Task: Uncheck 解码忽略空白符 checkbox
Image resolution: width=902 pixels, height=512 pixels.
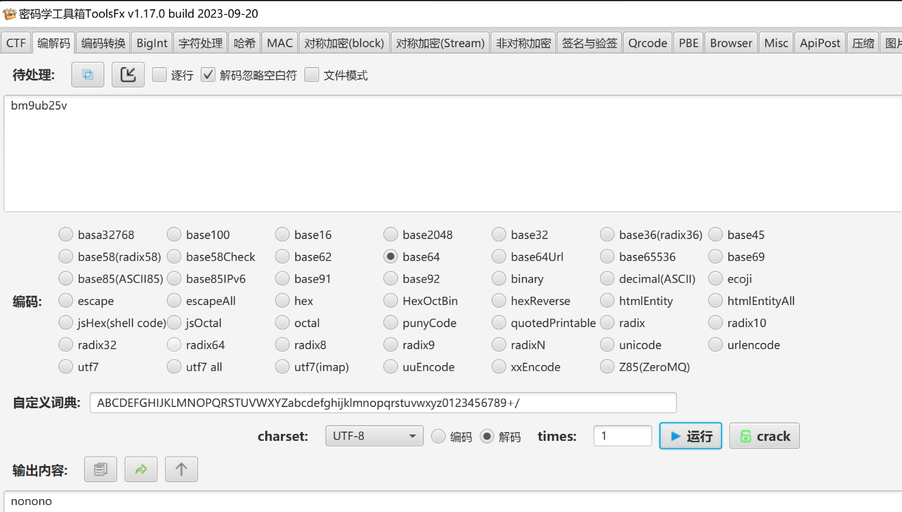Action: [208, 75]
